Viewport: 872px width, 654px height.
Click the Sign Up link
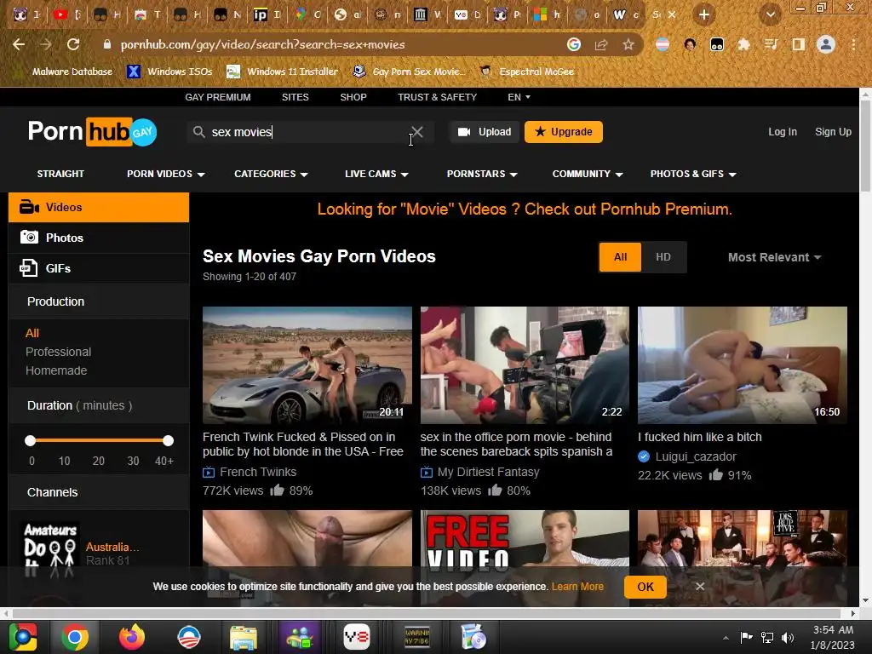coord(833,132)
